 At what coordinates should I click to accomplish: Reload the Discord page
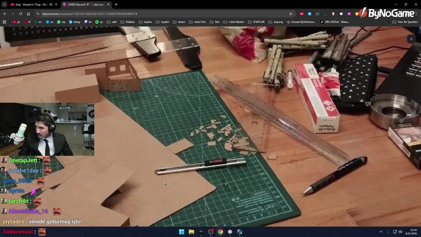[x=20, y=14]
